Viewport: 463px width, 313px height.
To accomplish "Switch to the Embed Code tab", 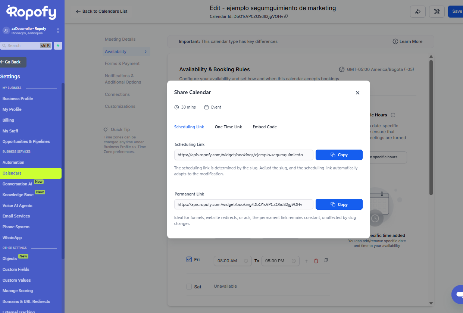I will [x=265, y=127].
